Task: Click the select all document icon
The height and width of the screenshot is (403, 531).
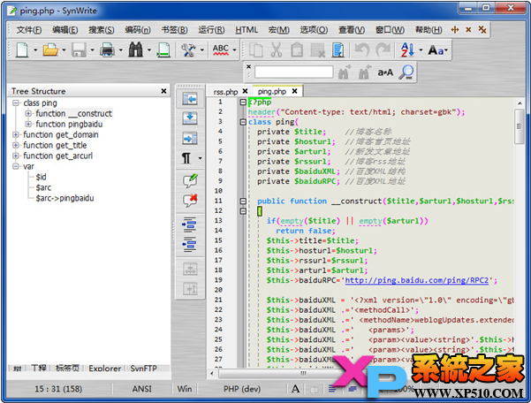Action: [338, 50]
